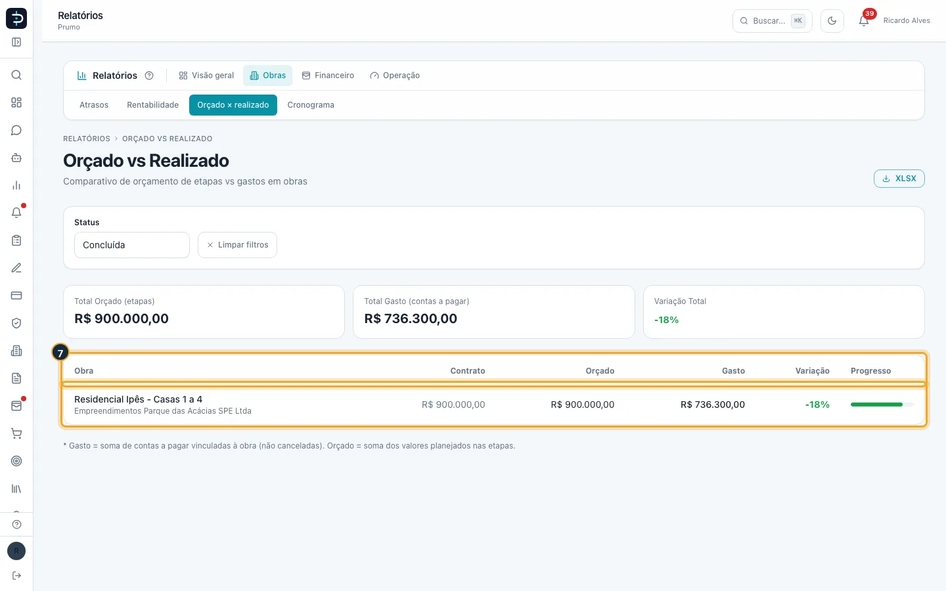
Task: Open the Atrasos sub-tab
Action: [94, 105]
